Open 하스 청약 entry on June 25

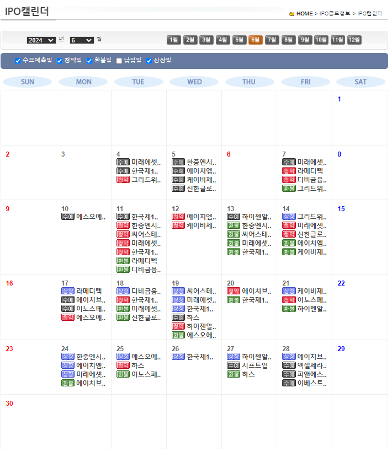(x=138, y=365)
